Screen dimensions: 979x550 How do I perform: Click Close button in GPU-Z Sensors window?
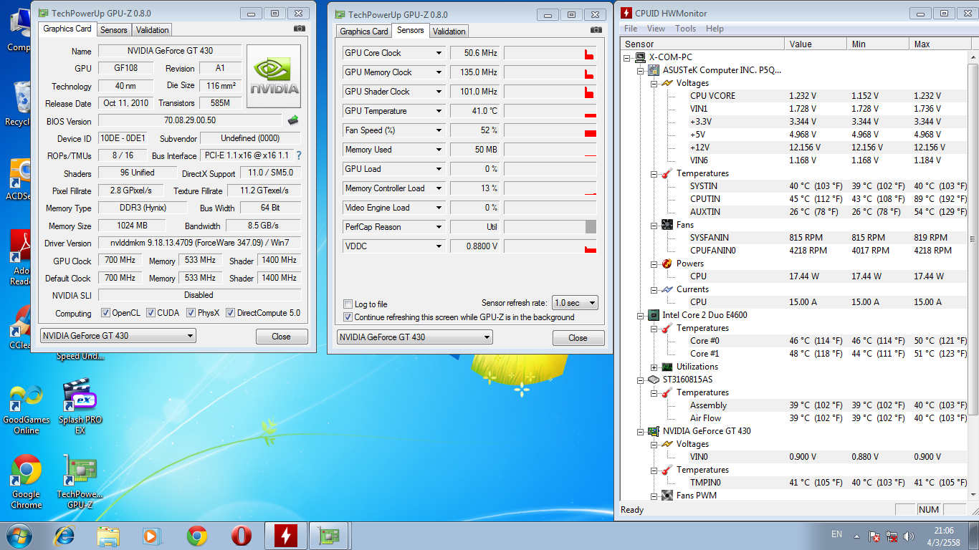[578, 338]
